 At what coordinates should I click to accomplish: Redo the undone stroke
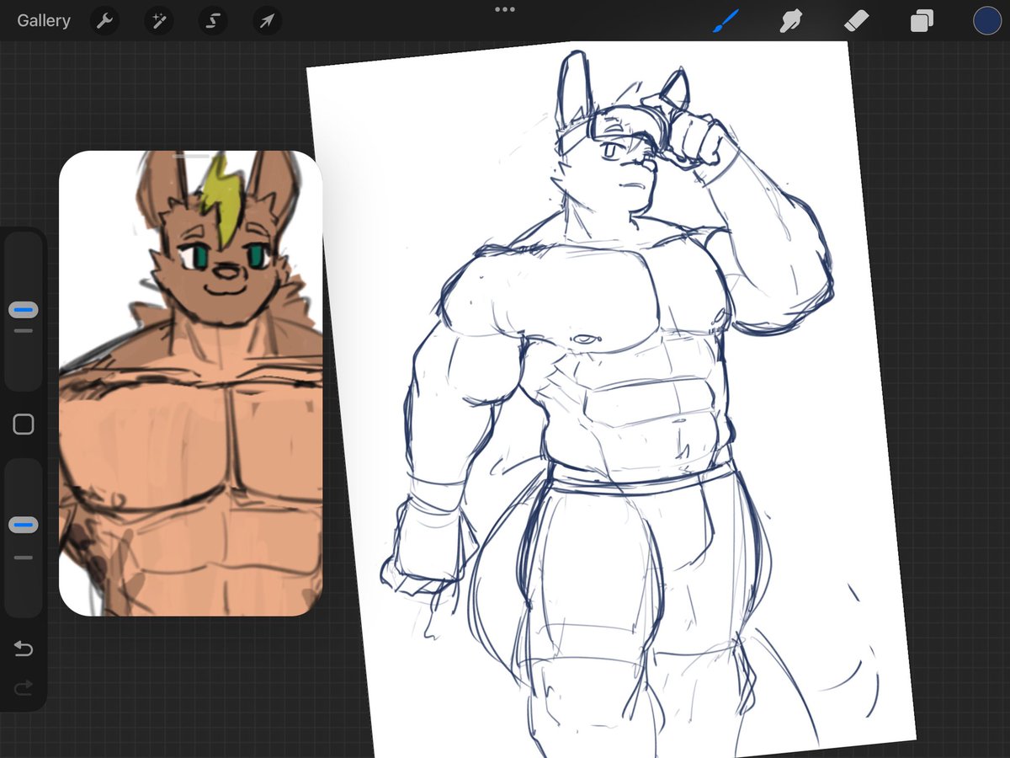[x=24, y=688]
